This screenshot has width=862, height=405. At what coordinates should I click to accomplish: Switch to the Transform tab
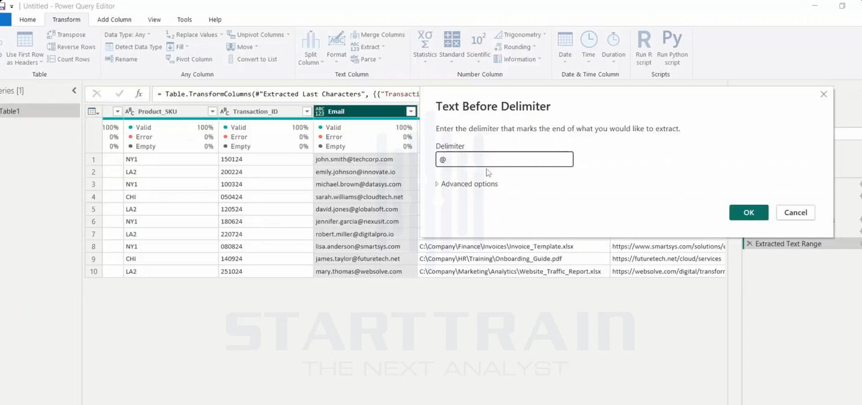pos(66,20)
